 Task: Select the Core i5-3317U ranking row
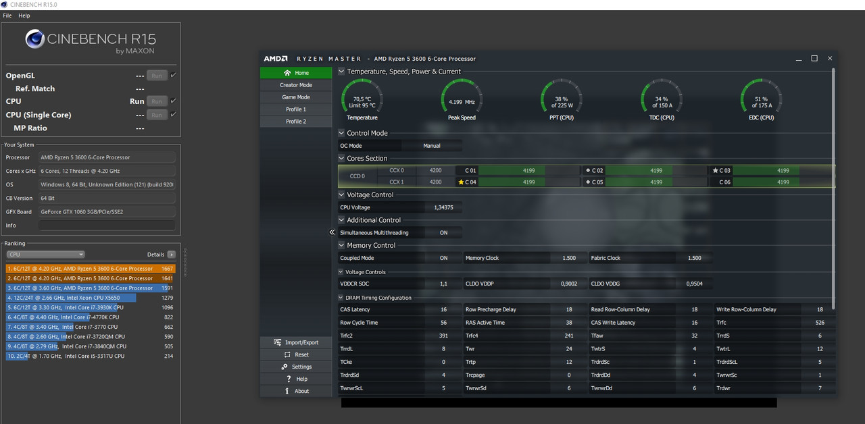pyautogui.click(x=91, y=356)
